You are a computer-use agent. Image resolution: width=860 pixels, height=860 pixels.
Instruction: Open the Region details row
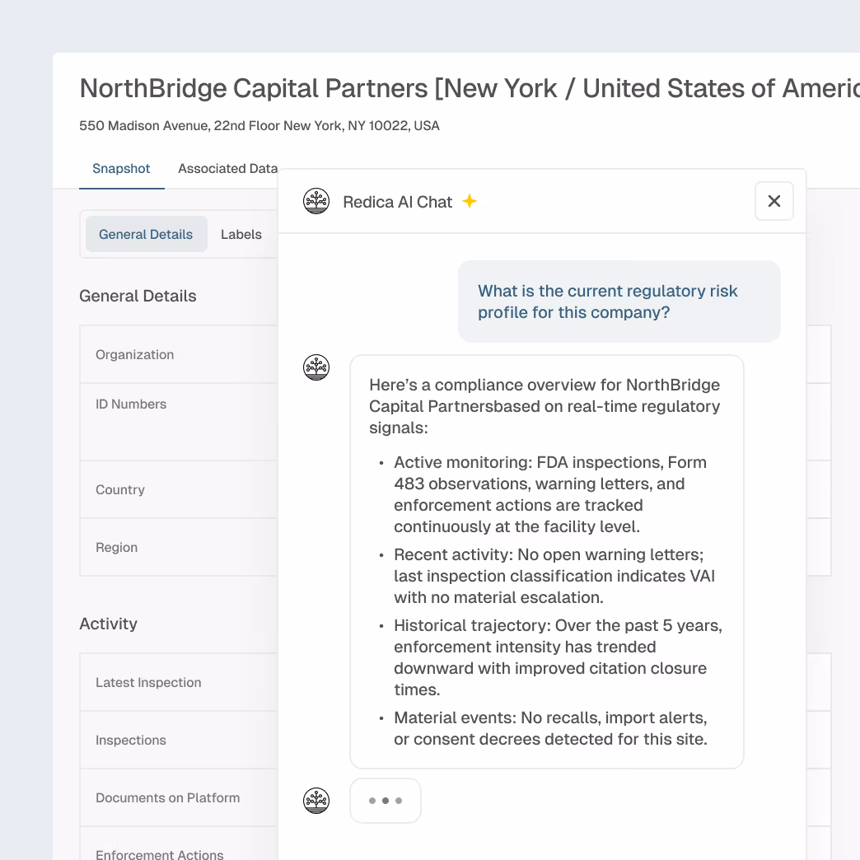(165, 547)
